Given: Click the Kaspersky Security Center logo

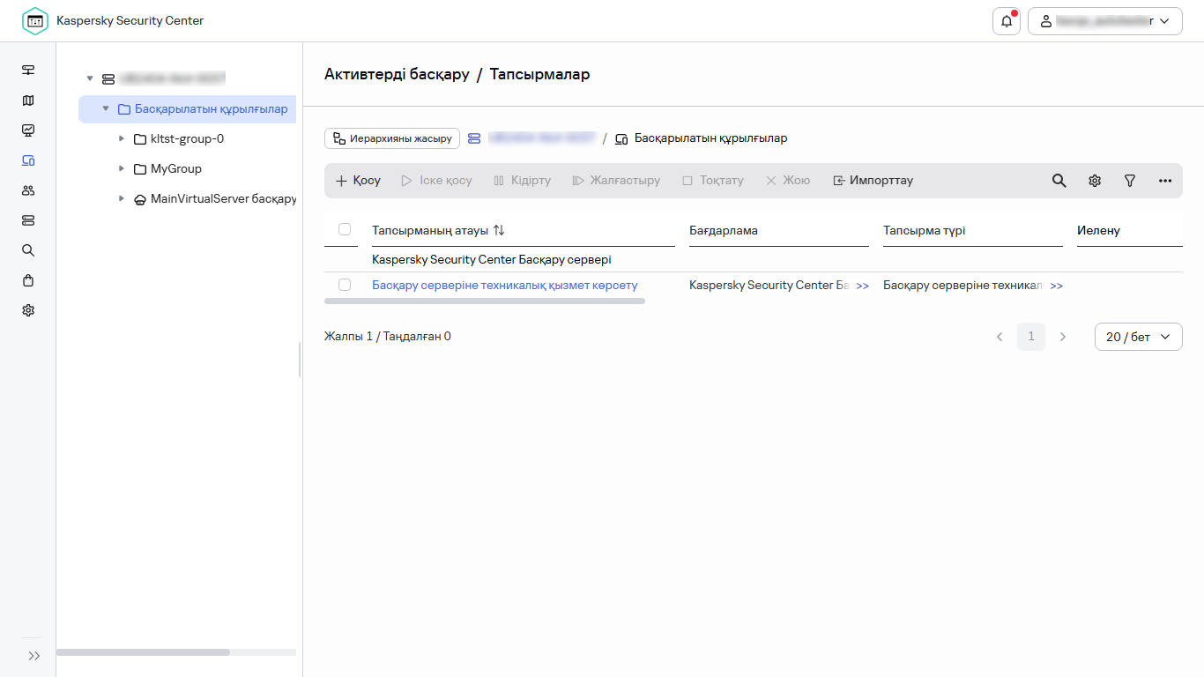Looking at the screenshot, I should (x=35, y=21).
